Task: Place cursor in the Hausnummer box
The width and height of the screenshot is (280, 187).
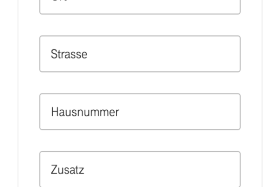Action: pos(140,112)
